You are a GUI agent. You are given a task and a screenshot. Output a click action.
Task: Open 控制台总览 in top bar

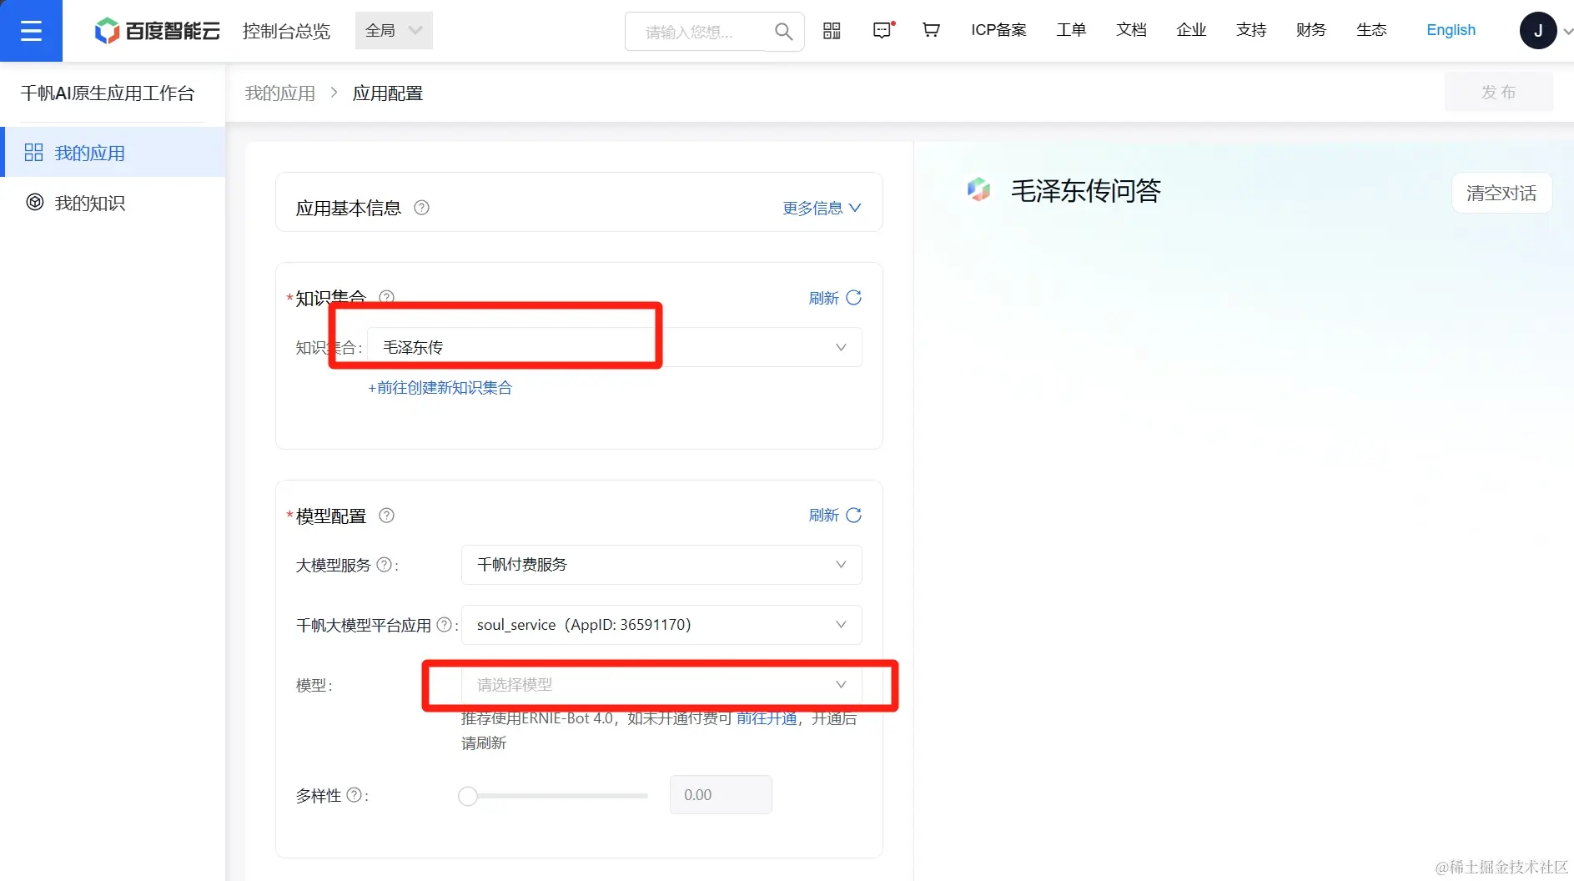tap(286, 31)
